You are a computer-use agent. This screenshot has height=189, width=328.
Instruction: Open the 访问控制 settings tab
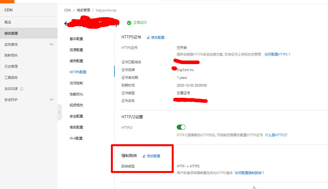(x=76, y=83)
